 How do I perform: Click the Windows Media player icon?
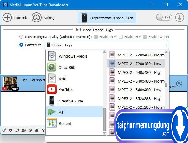coord(52,56)
